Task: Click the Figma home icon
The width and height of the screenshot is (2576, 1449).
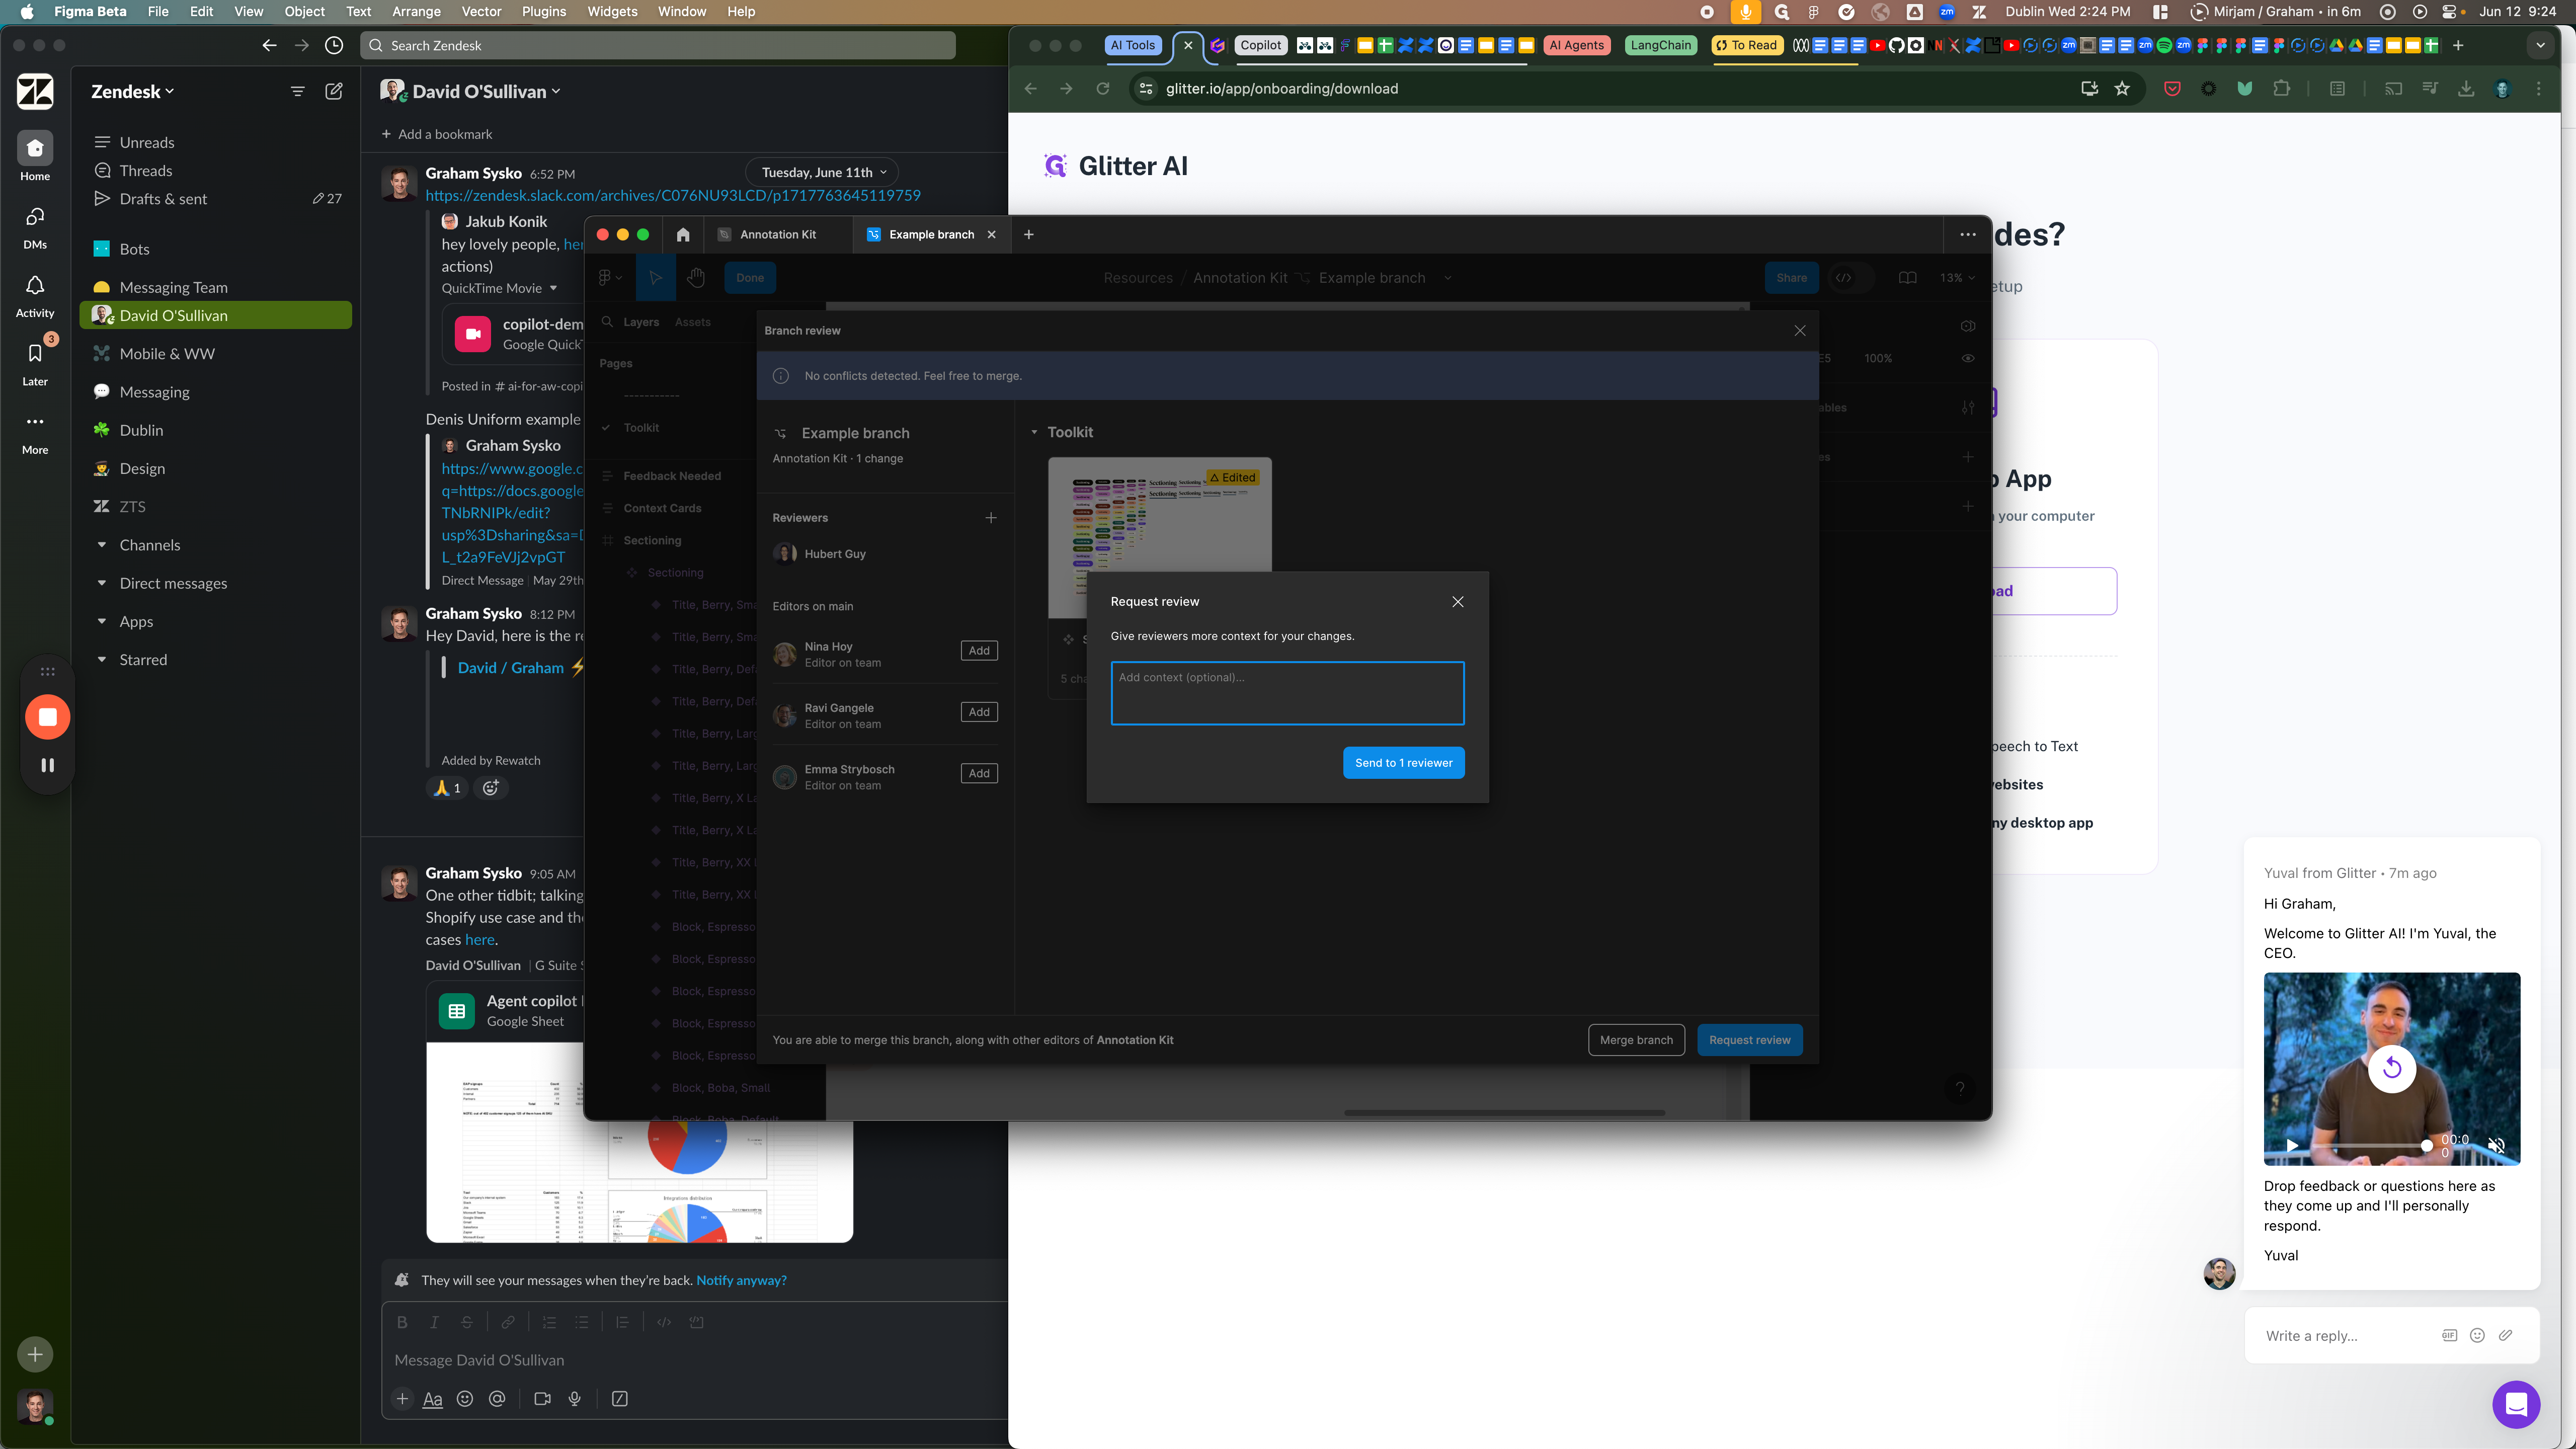Action: 683,234
